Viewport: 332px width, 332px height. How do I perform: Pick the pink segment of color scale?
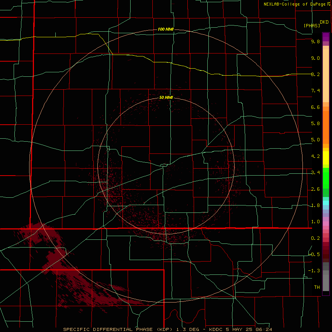[x=326, y=224]
